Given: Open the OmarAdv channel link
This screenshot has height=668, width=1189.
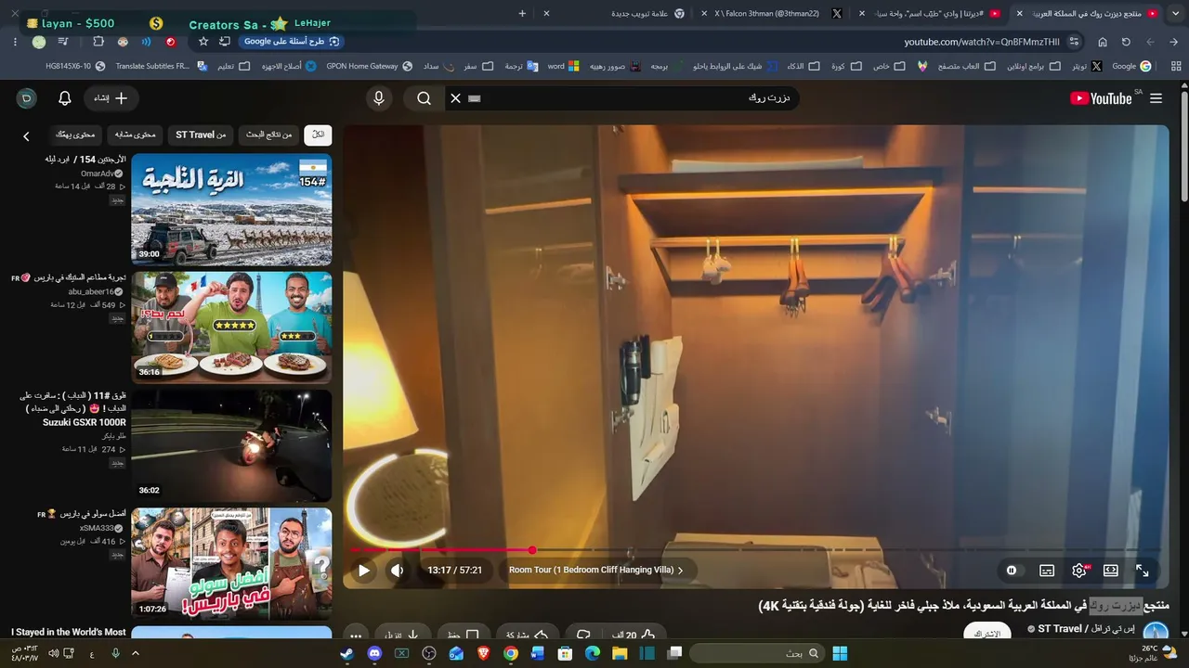Looking at the screenshot, I should click(x=98, y=173).
